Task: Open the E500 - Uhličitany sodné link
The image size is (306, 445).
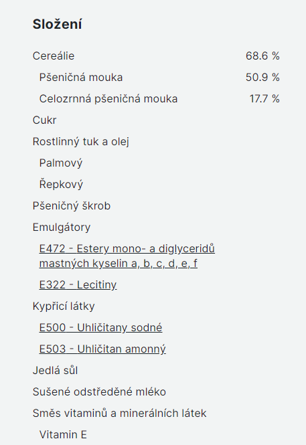Action: pos(100,327)
